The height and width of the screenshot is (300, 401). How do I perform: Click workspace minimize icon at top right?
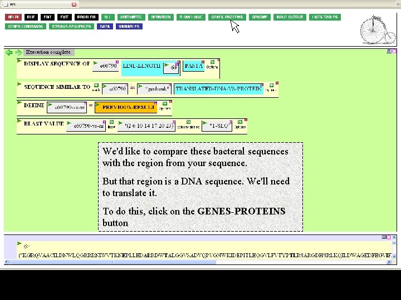click(389, 51)
